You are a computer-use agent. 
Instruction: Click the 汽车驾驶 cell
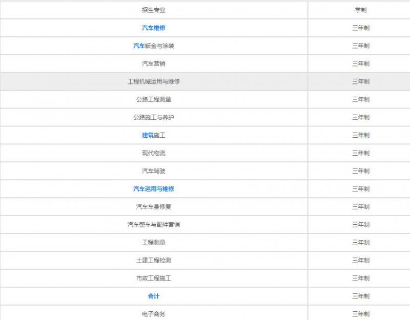(152, 170)
